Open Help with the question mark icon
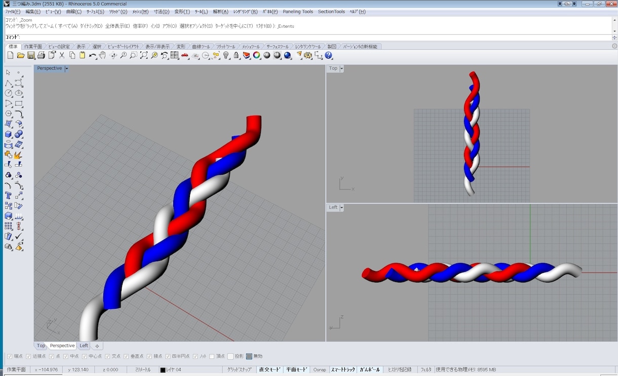Image resolution: width=618 pixels, height=376 pixels. pos(329,56)
